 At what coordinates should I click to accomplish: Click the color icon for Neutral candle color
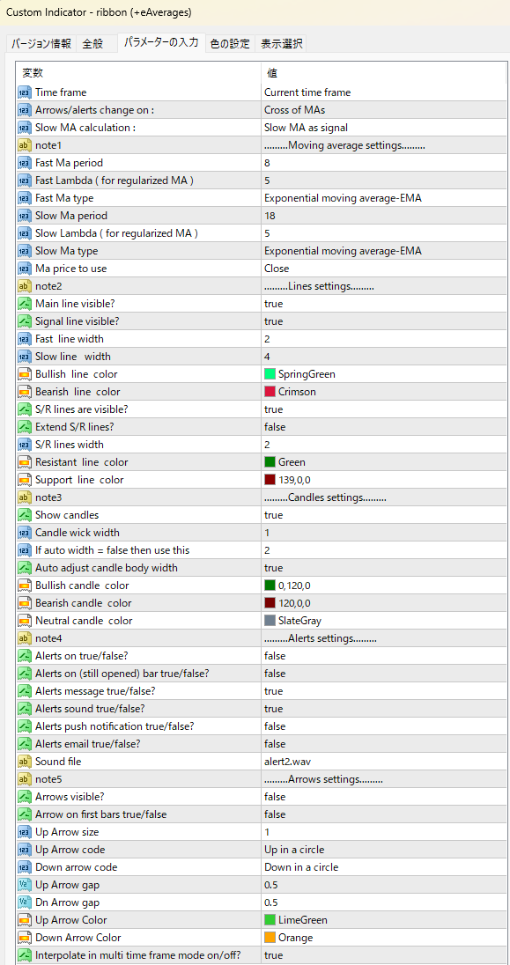point(25,621)
